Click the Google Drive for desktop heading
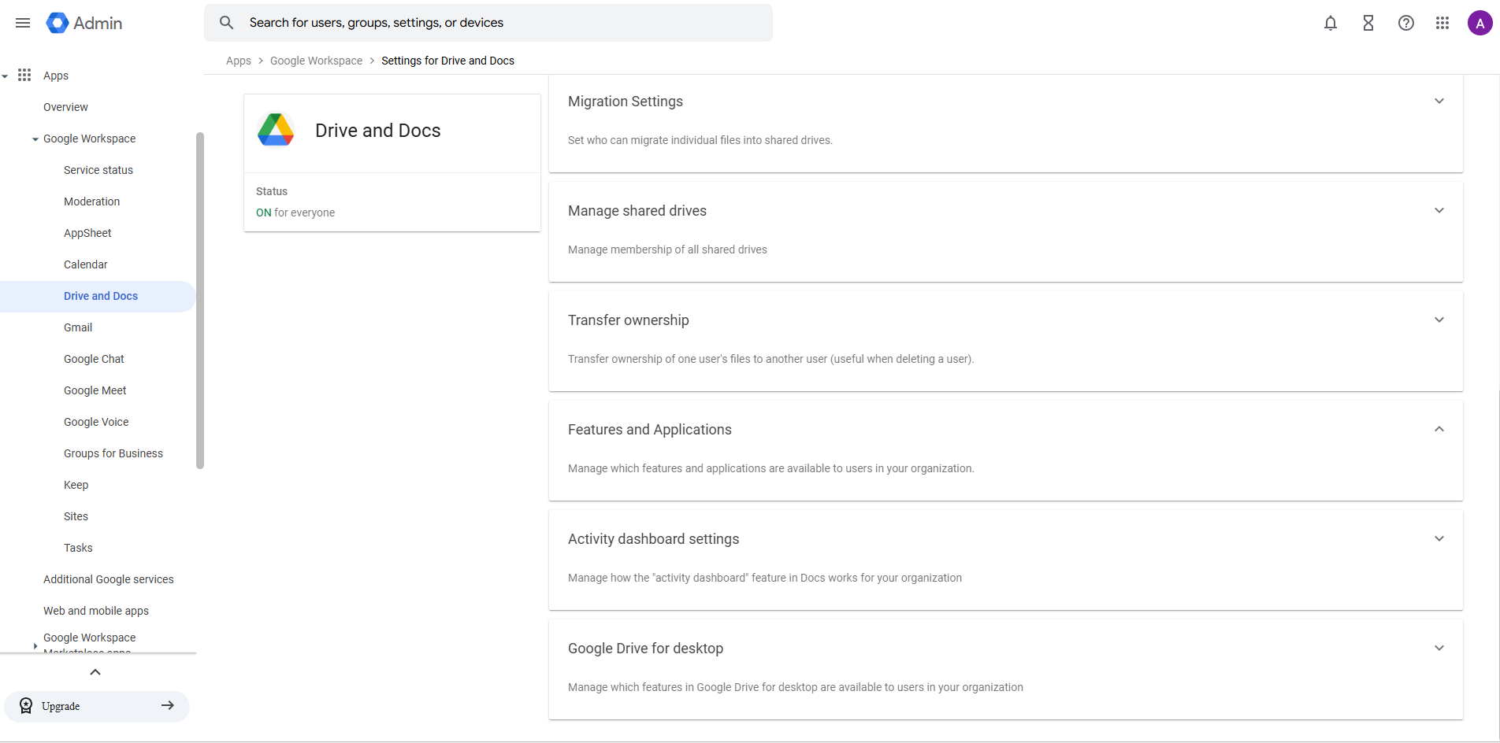Screen dimensions: 1500x743 (646, 649)
